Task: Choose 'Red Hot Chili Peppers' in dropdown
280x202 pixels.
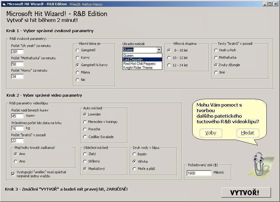Action: 142,64
